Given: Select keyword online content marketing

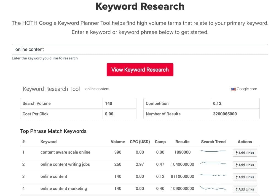Looking at the screenshot, I should click(x=64, y=189).
